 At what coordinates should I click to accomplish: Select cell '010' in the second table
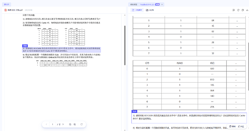point(212,79)
